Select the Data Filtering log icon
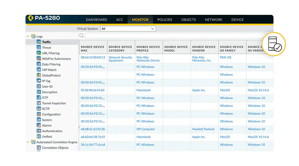The height and width of the screenshot is (166, 299). click(38, 64)
